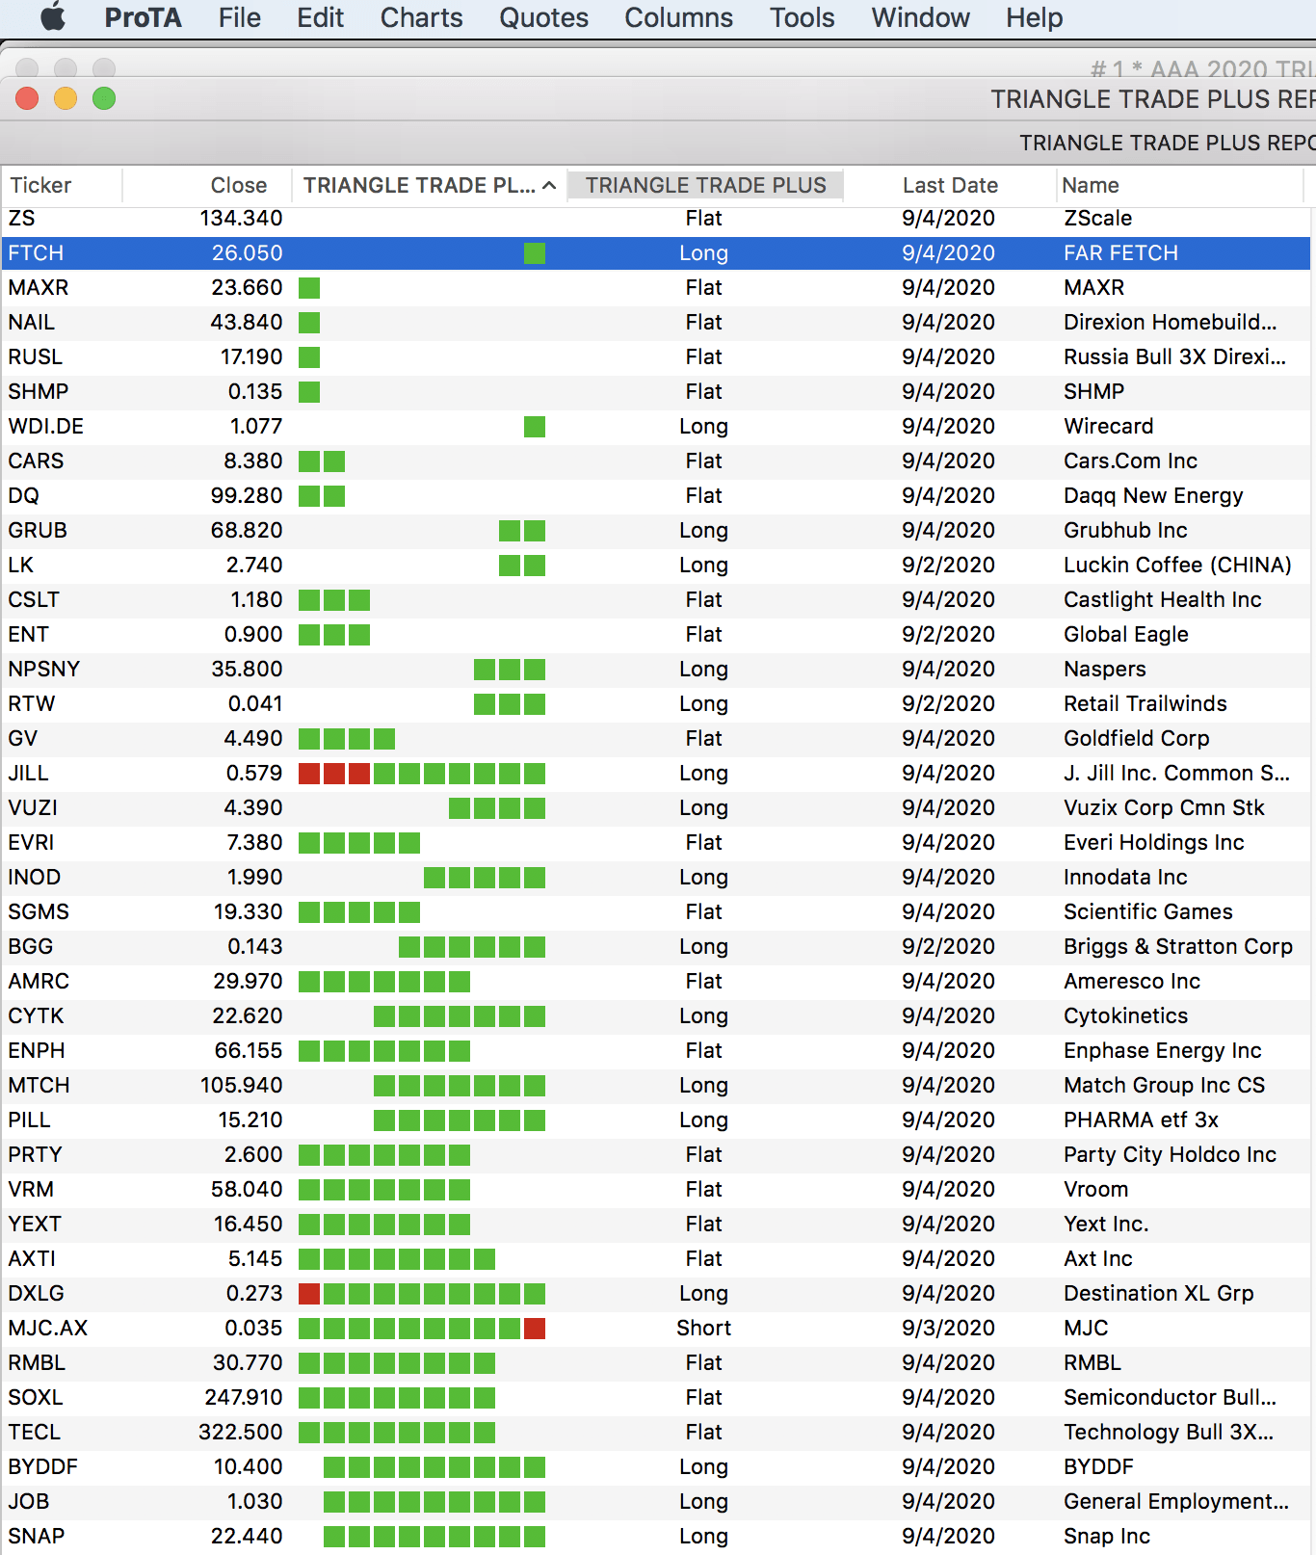Select the ZS ticker cell
Viewport: 1316px width, 1555px height.
click(21, 219)
